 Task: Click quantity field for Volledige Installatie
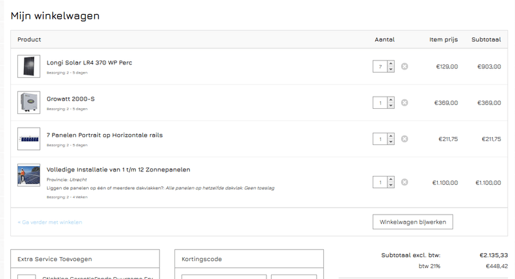(380, 182)
